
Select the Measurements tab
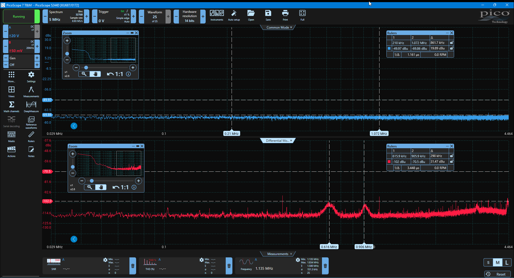[x=278, y=254]
